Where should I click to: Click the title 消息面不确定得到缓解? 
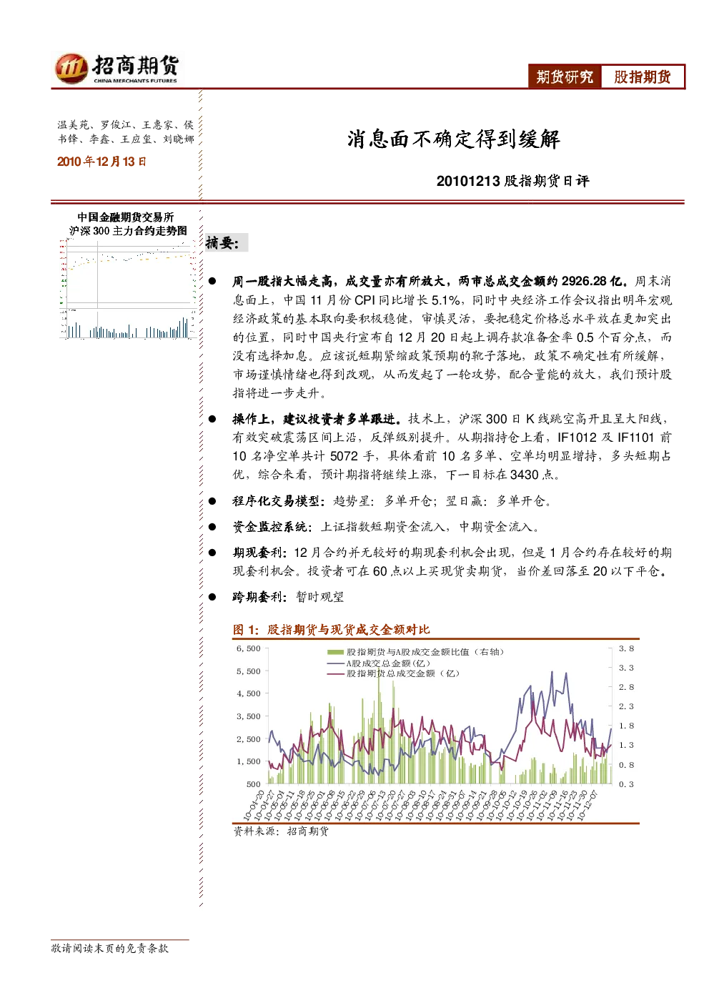454,139
